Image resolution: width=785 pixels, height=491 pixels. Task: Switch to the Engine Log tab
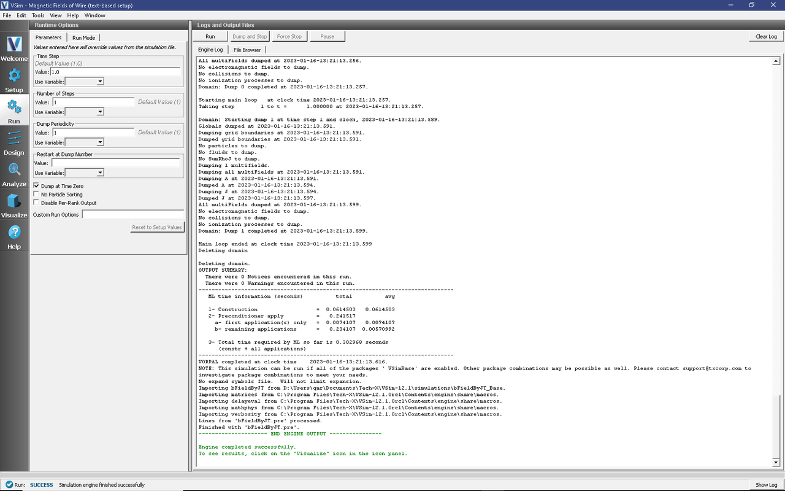point(210,50)
